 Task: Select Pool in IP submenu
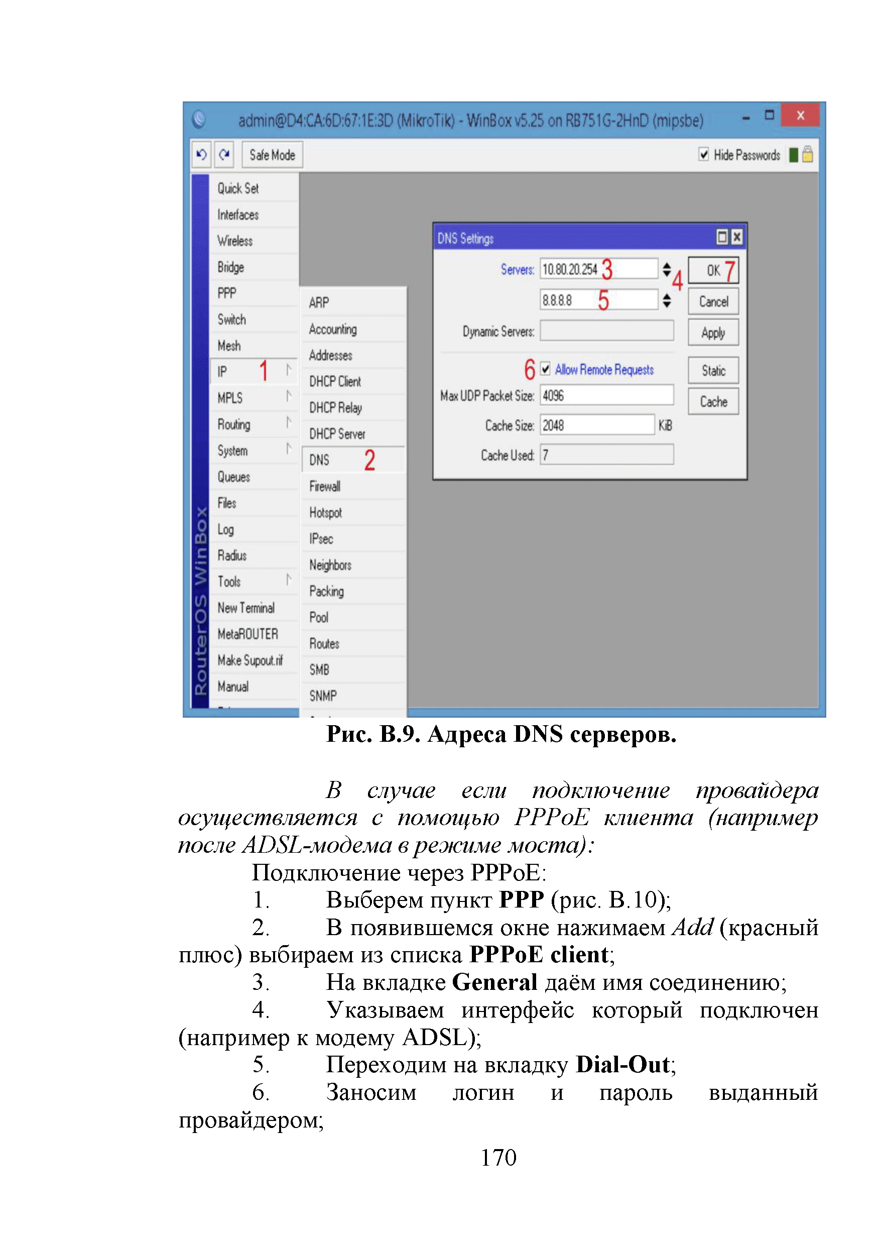coord(353,618)
